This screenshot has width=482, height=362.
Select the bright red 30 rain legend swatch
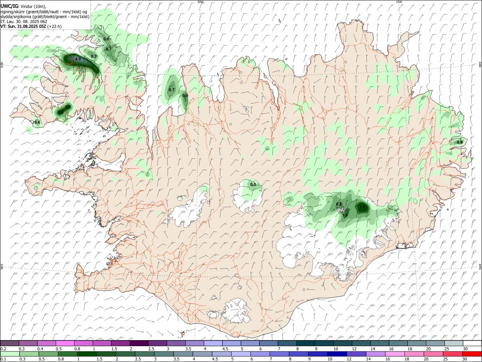pos(472,354)
